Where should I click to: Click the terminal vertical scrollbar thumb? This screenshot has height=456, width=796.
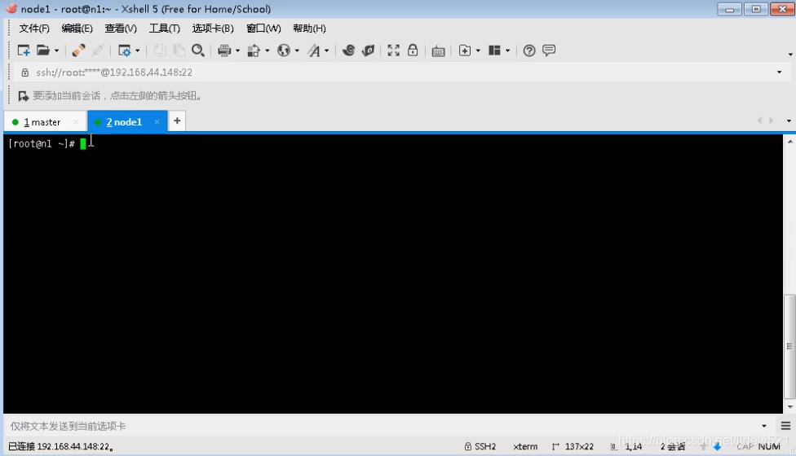click(789, 347)
